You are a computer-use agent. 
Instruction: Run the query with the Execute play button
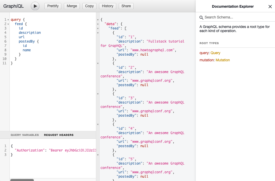(35, 6)
